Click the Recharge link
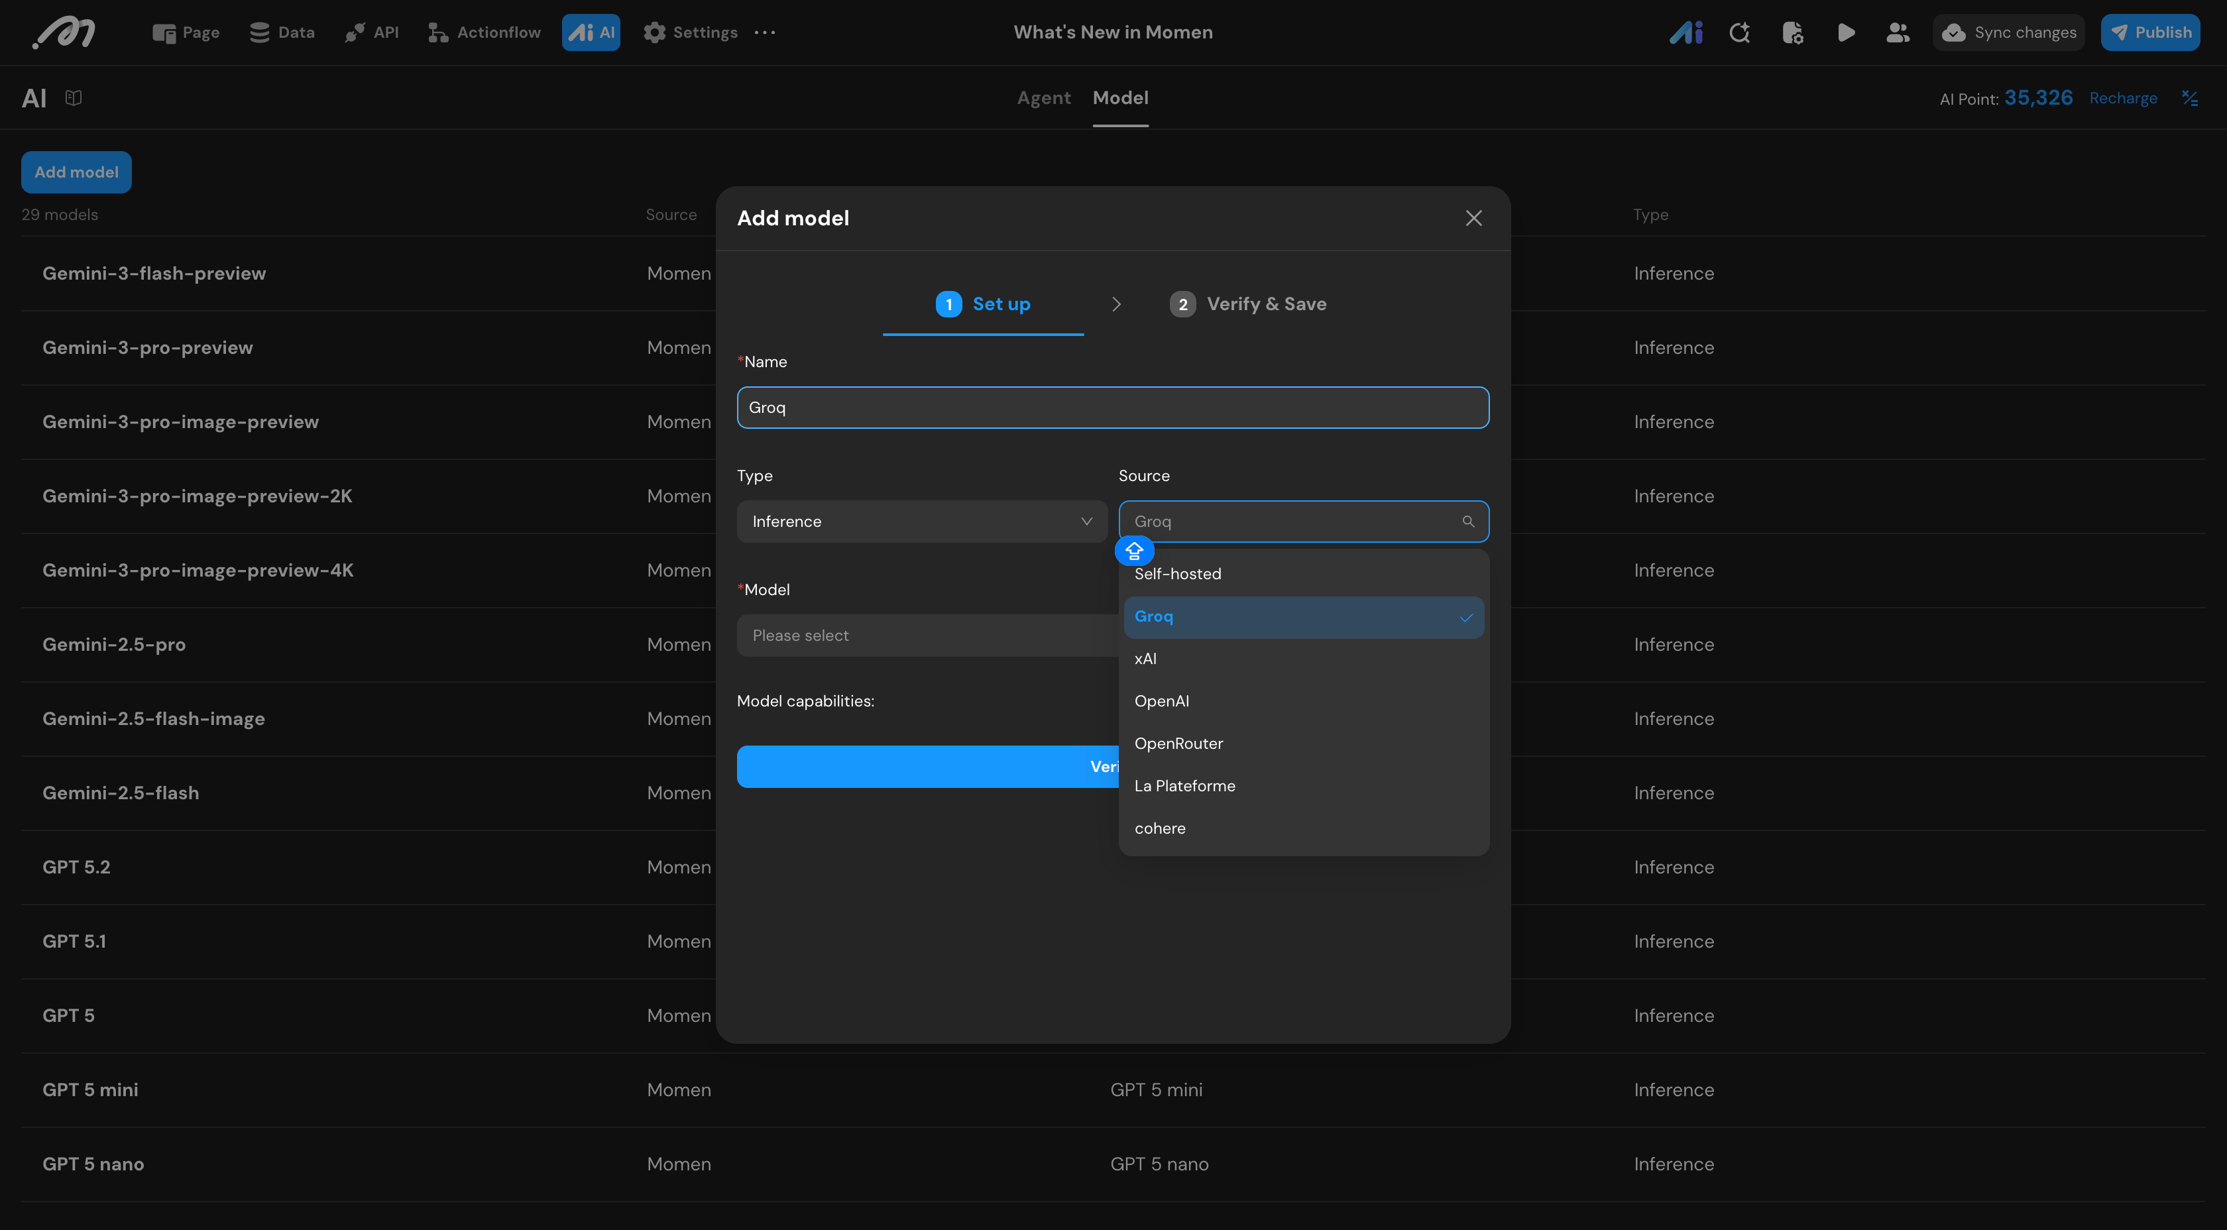Image resolution: width=2227 pixels, height=1230 pixels. (2122, 99)
